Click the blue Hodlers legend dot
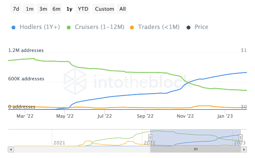 (14, 27)
